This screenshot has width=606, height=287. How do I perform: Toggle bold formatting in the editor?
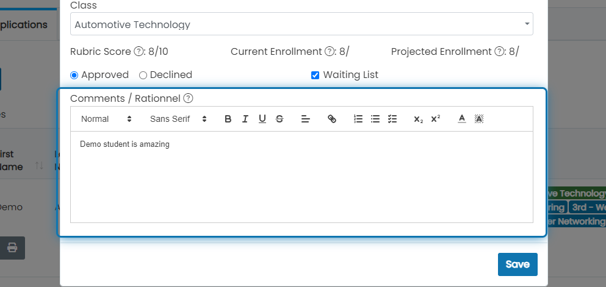(228, 119)
